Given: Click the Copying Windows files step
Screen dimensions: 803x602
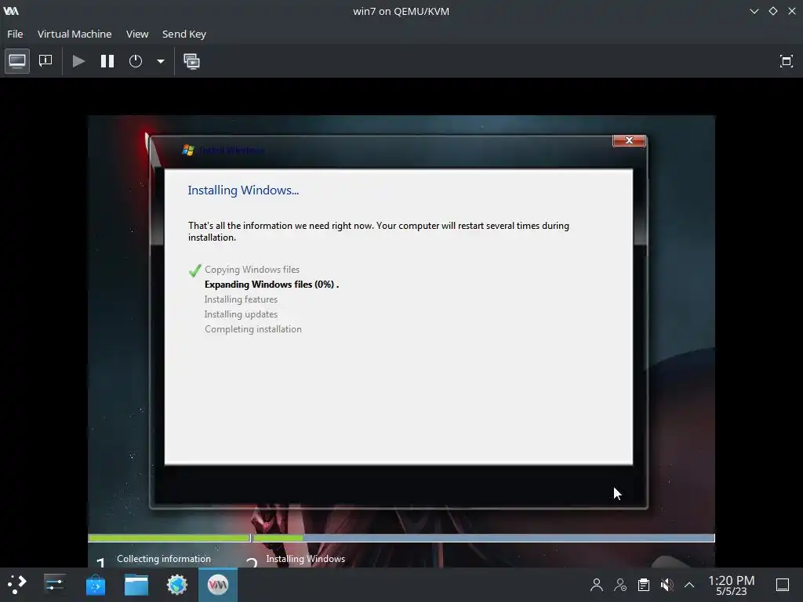Looking at the screenshot, I should coord(252,270).
